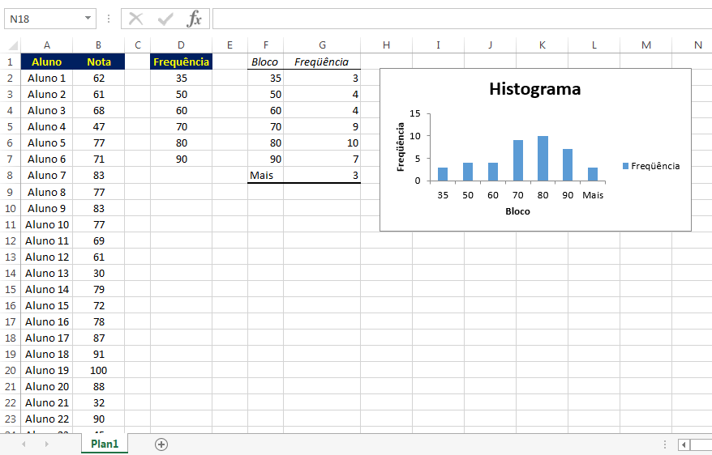Screen dimensions: 712x455
Task: Click the Insert Function fx icon
Action: pyautogui.click(x=194, y=19)
